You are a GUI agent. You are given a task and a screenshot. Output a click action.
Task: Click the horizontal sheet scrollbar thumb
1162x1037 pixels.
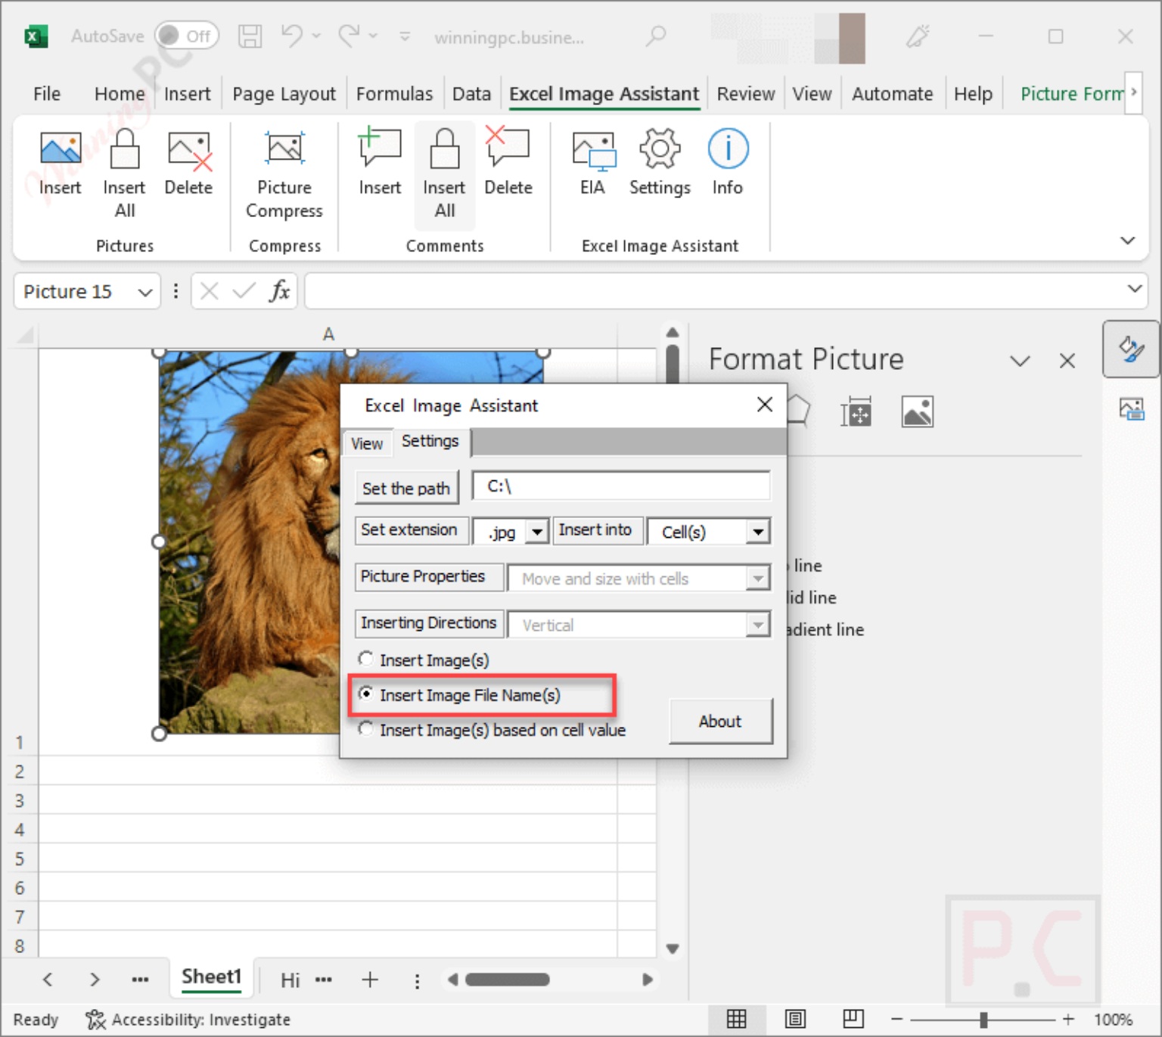point(507,980)
